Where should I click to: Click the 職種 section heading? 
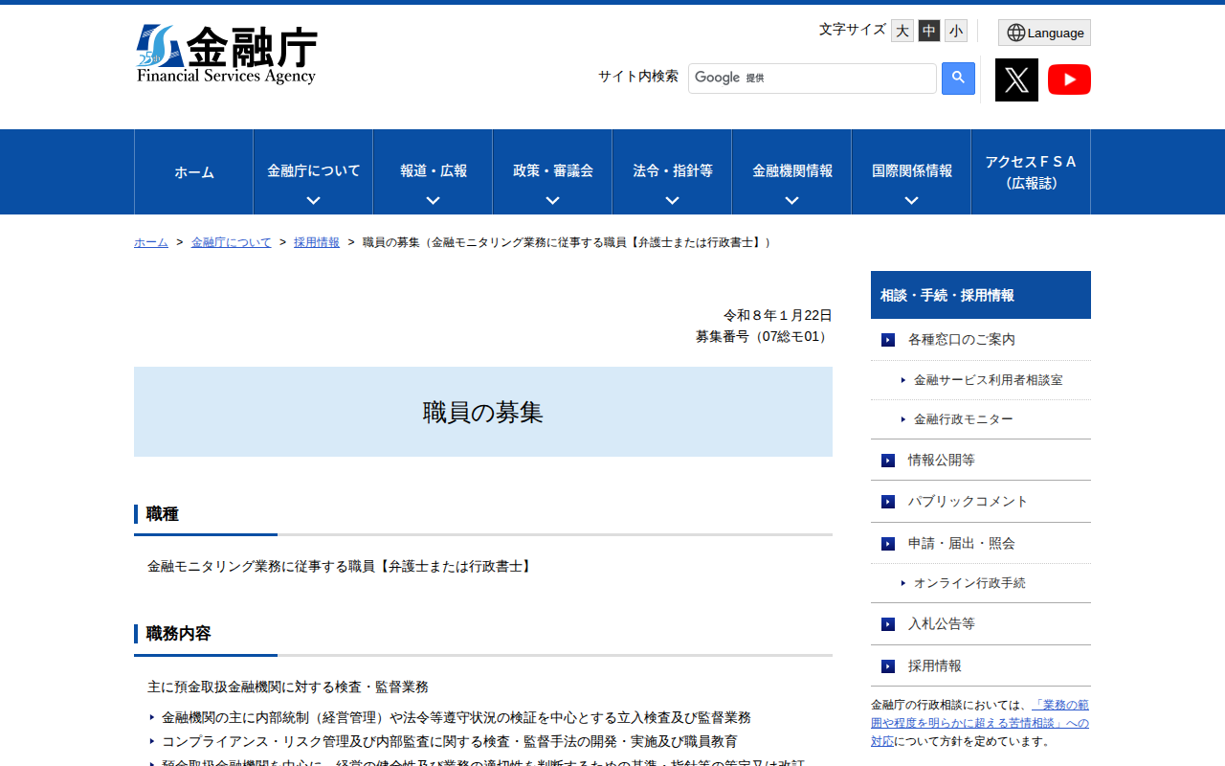coord(162,514)
